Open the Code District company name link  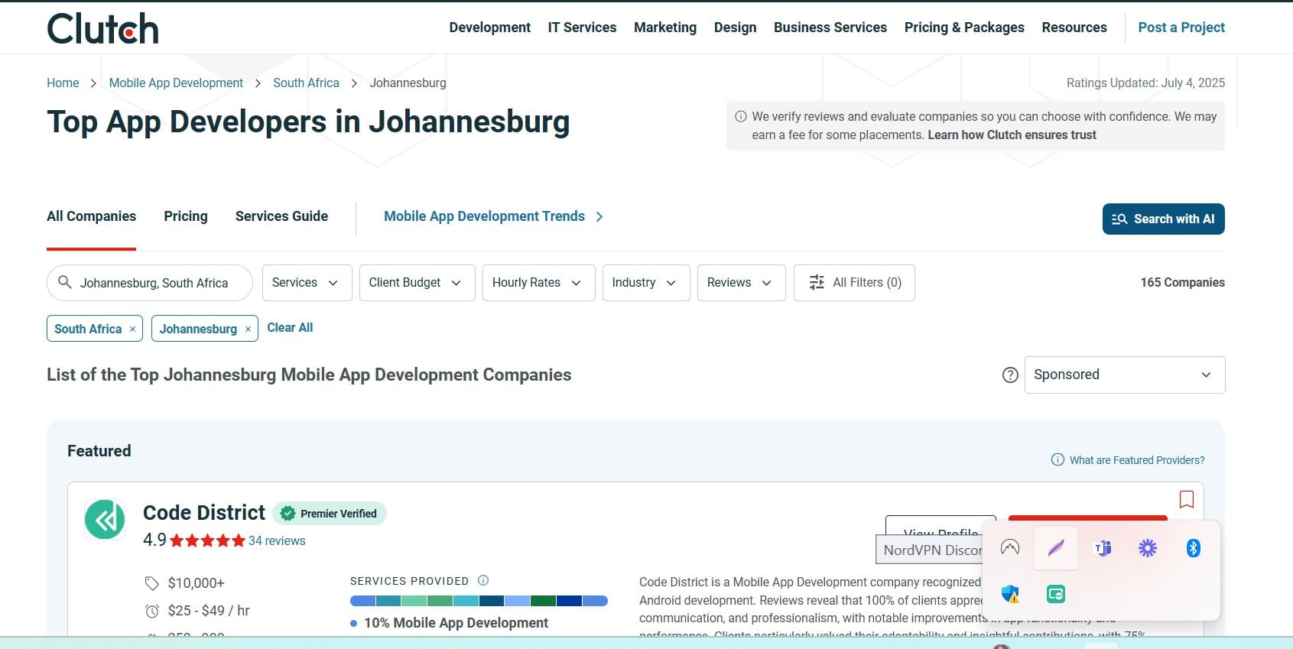point(204,512)
